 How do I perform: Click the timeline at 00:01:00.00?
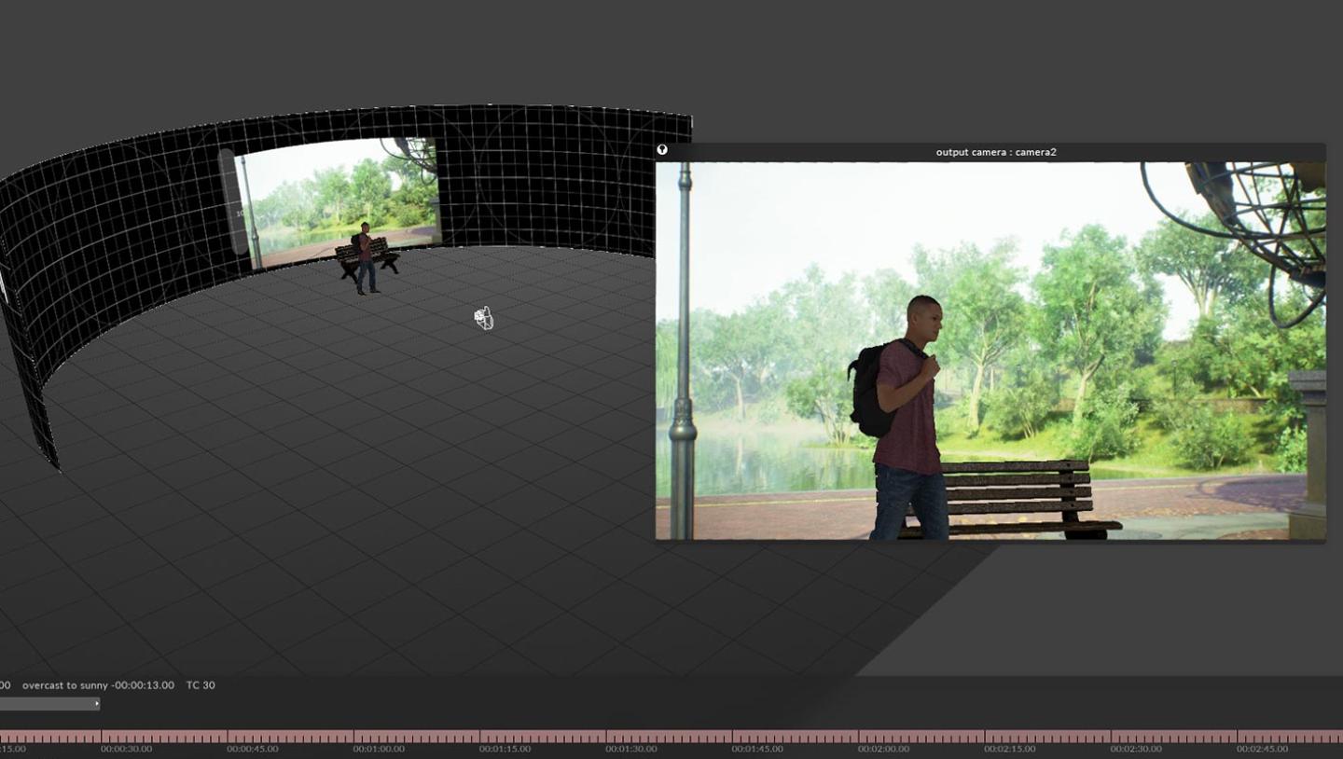pos(379,749)
